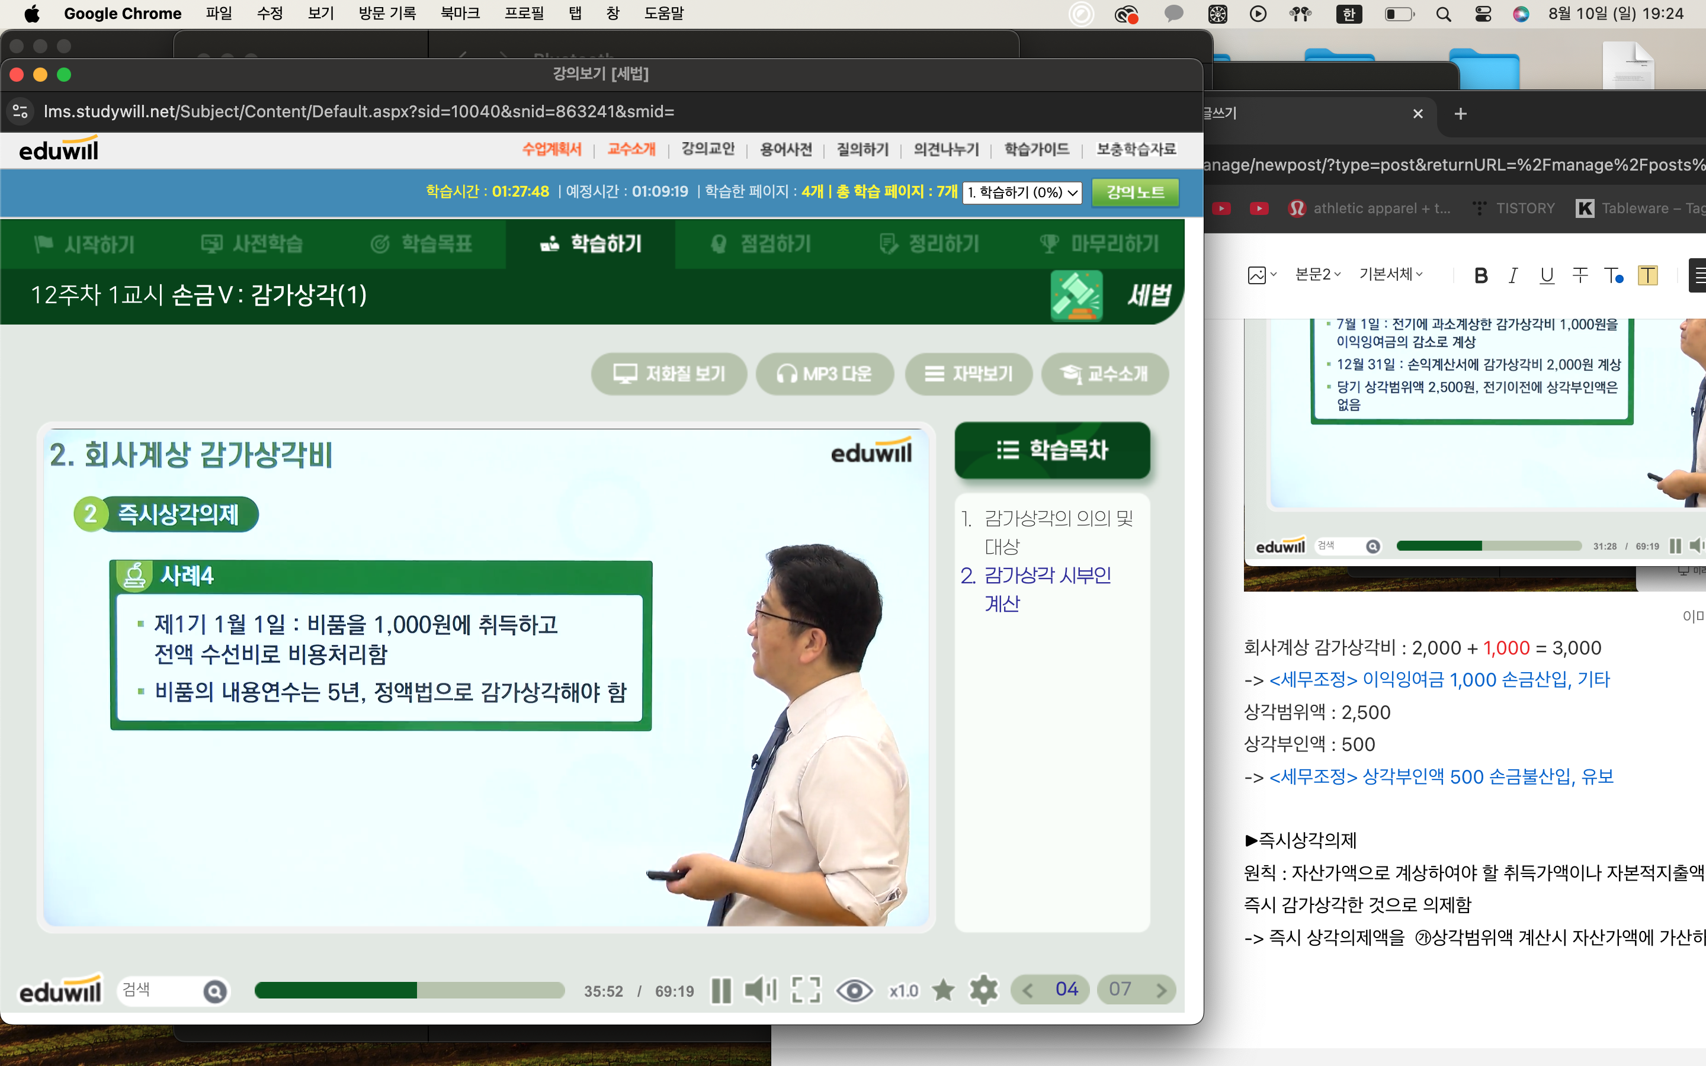Pause the lecture video
Screen dimensions: 1706x1066
point(720,991)
